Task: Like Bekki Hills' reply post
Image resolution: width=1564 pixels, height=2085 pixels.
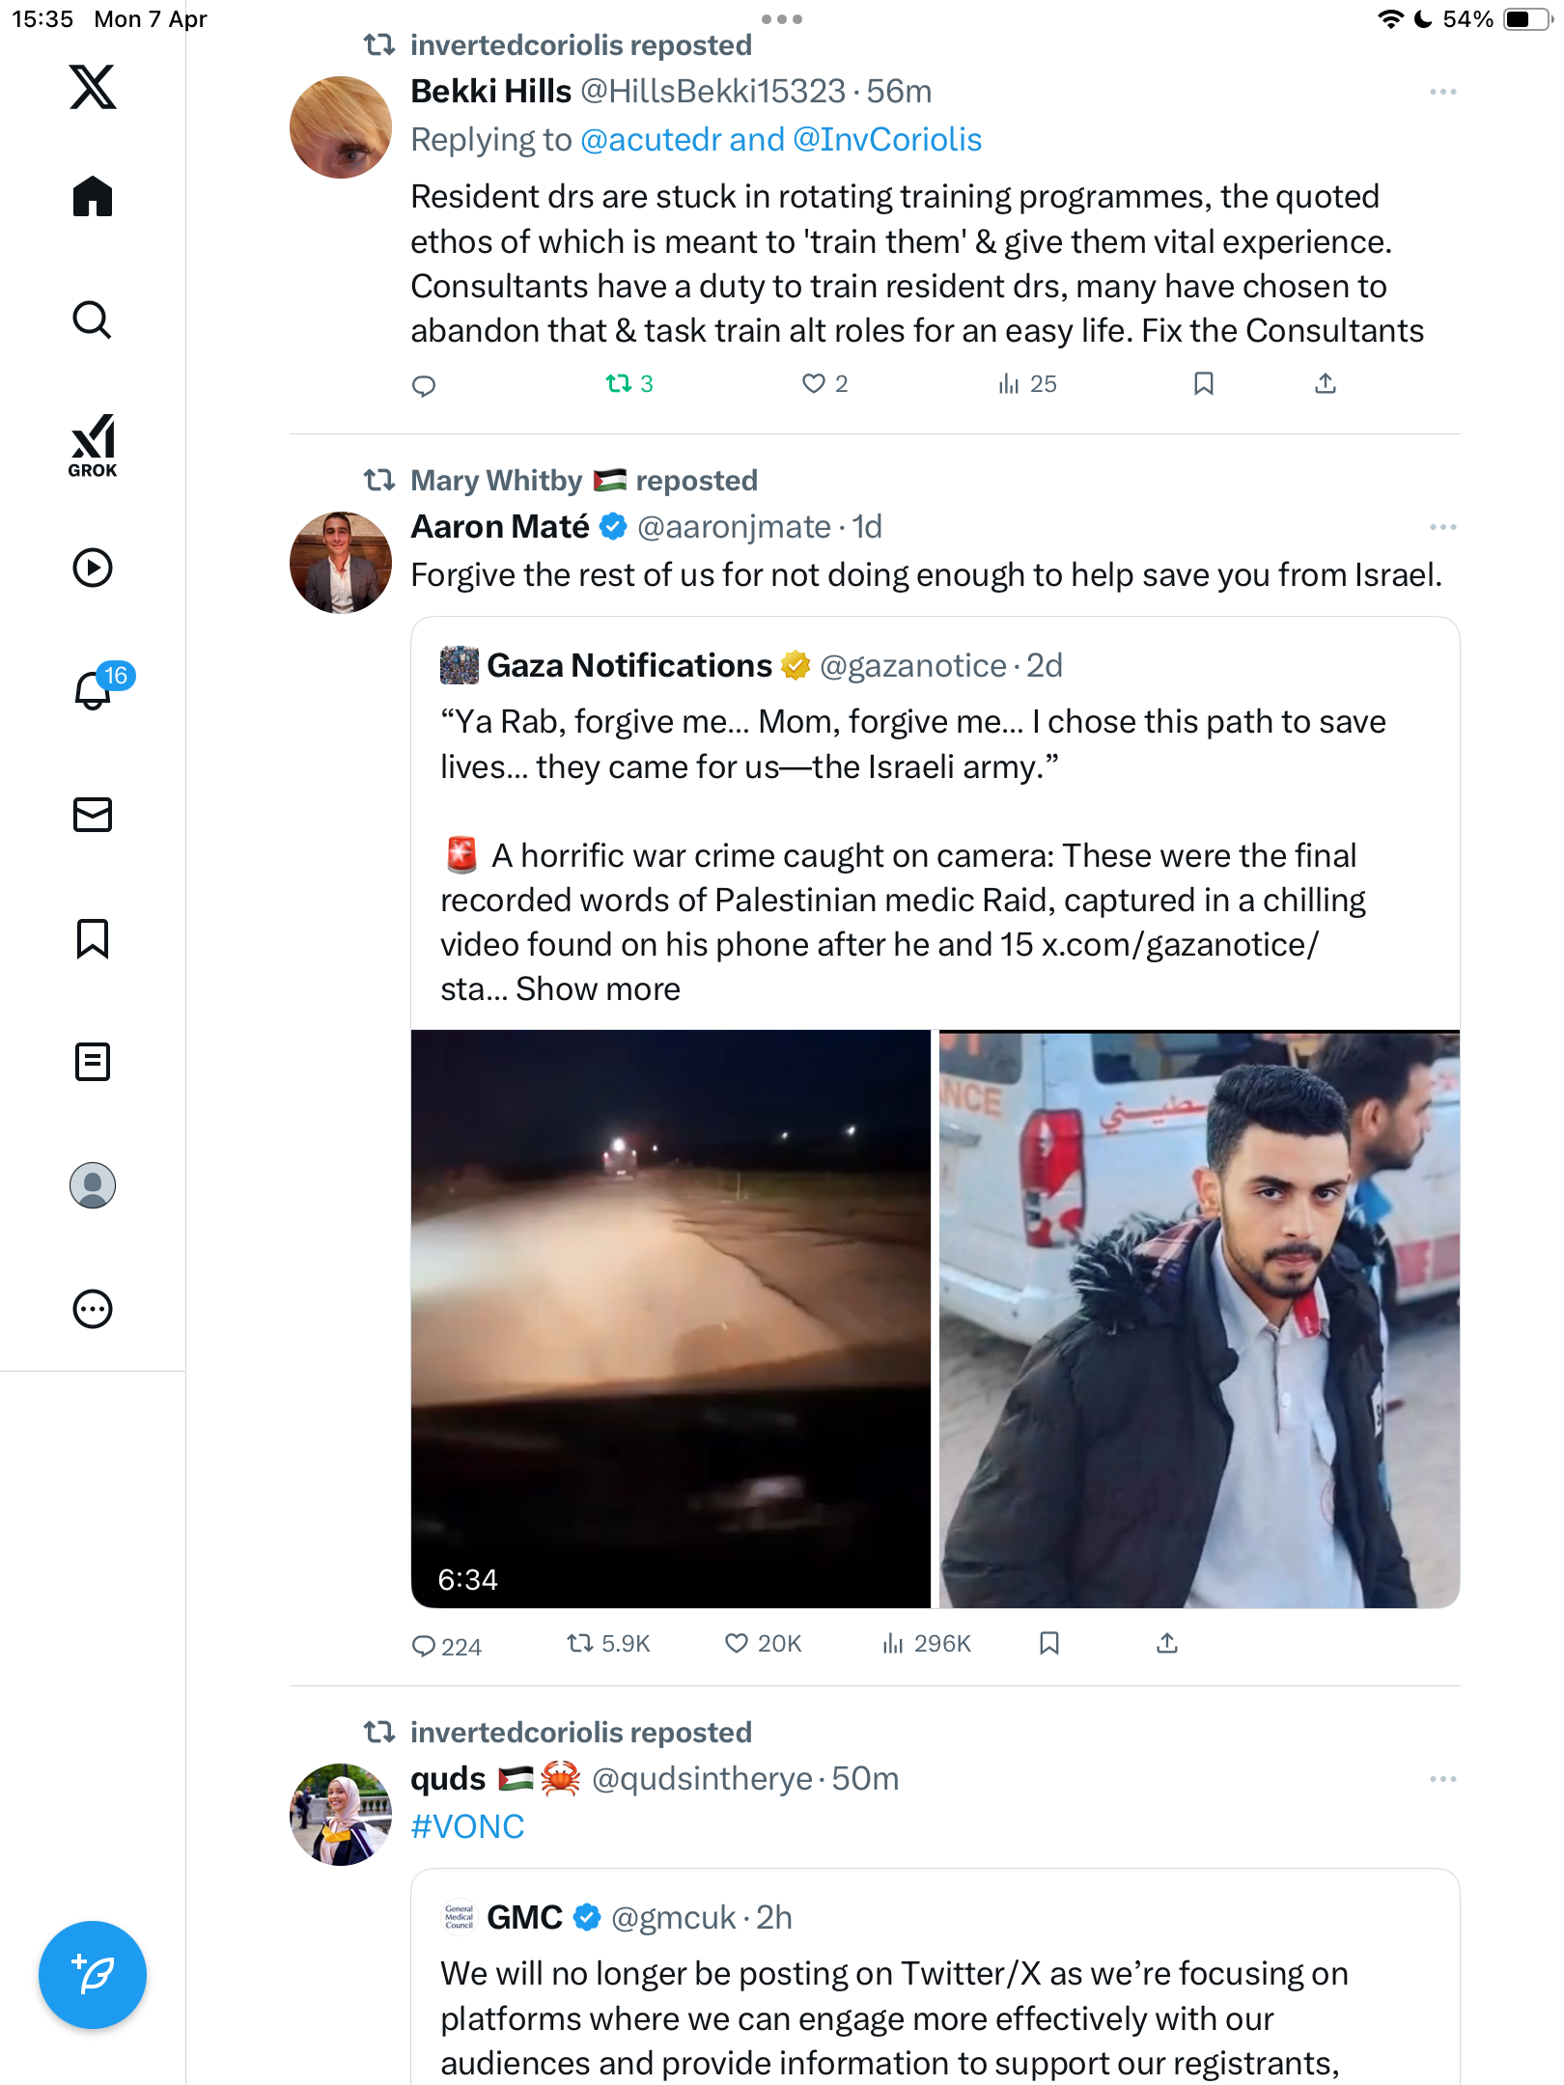Action: (x=824, y=384)
